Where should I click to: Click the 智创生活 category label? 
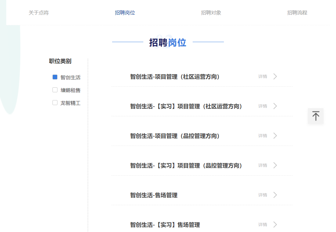pos(71,77)
